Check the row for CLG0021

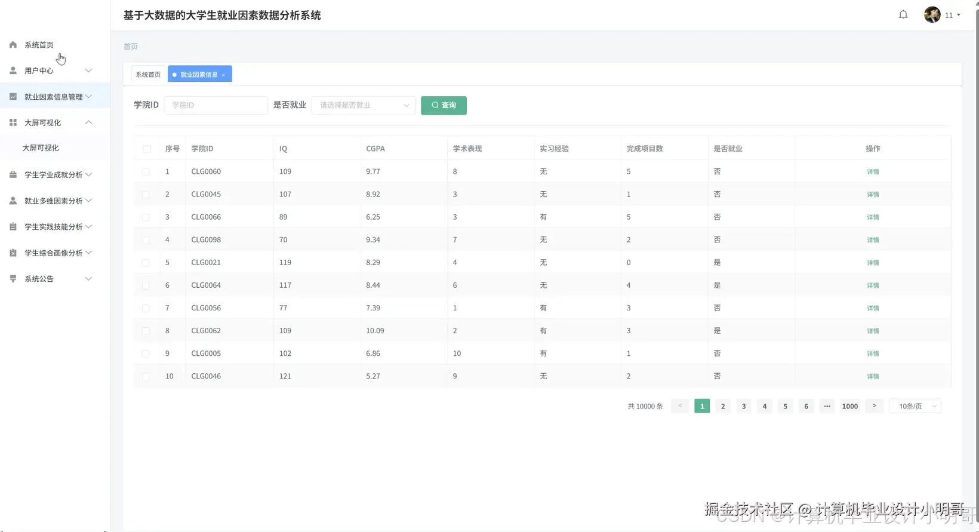point(146,262)
